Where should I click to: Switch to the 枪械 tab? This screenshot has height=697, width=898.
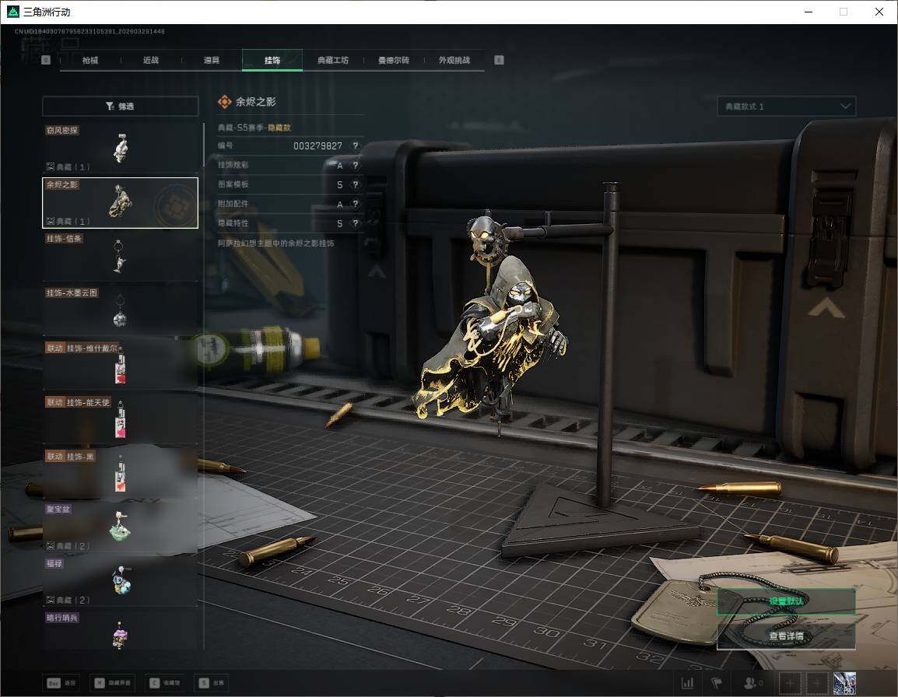[x=90, y=60]
